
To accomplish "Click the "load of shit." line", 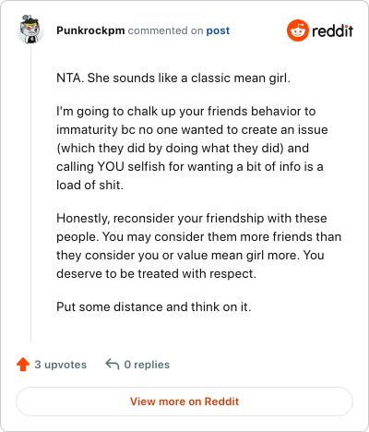I will (x=89, y=186).
